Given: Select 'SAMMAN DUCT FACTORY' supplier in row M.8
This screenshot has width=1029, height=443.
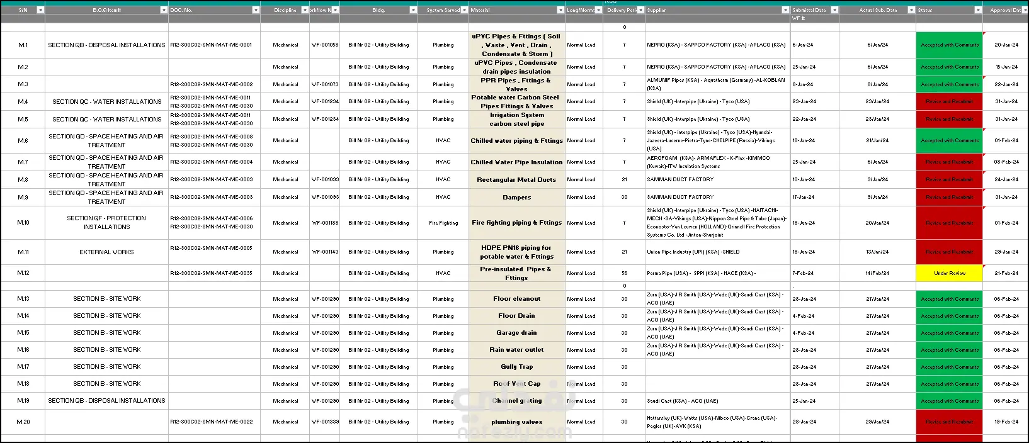Looking at the screenshot, I should (717, 179).
